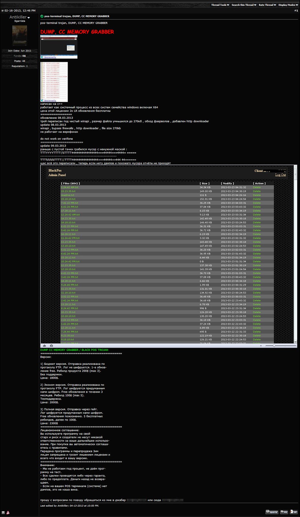Click the post number #1 permalink
This screenshot has width=300, height=517.
point(296,11)
